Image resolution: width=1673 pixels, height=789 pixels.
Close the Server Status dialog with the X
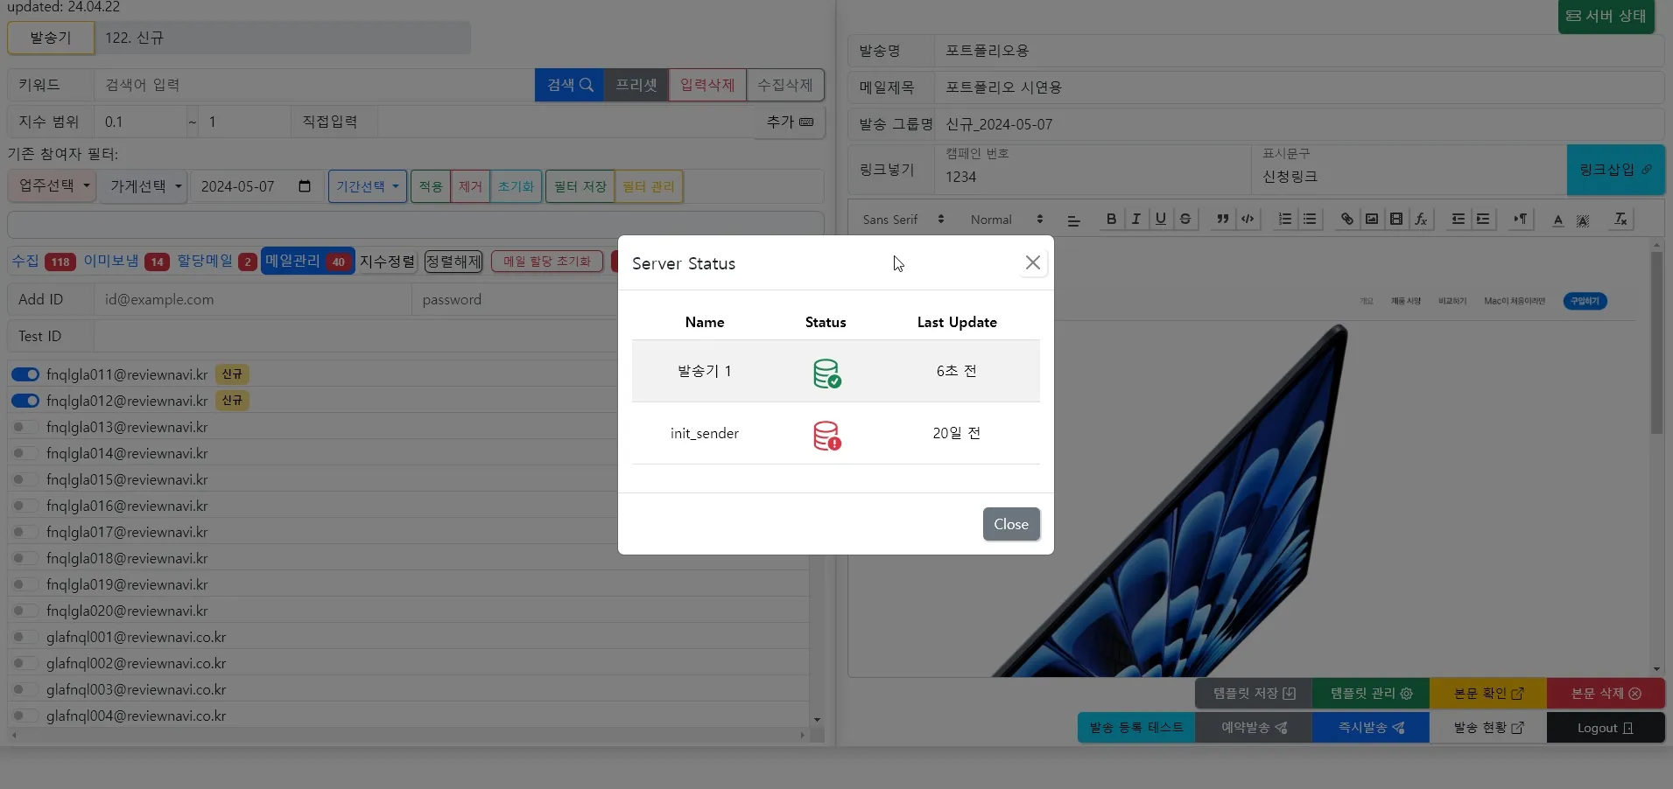point(1033,262)
